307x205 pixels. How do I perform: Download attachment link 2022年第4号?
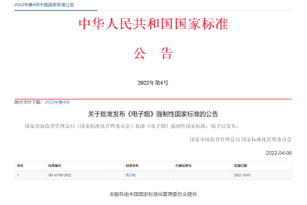(57, 102)
